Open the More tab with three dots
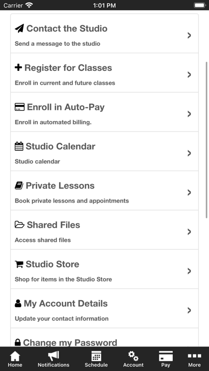Image resolution: width=209 pixels, height=371 pixels. (x=194, y=359)
